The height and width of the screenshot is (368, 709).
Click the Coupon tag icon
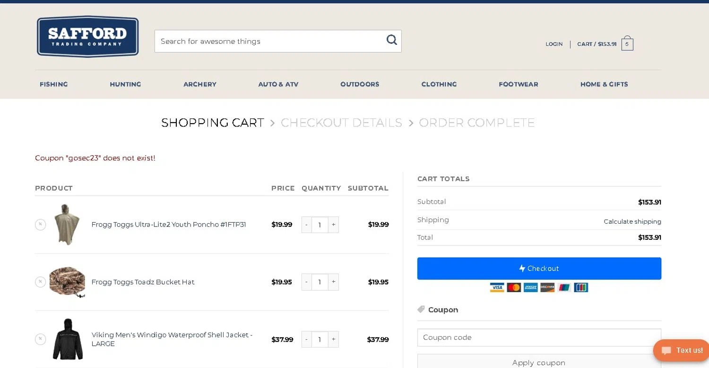[421, 309]
